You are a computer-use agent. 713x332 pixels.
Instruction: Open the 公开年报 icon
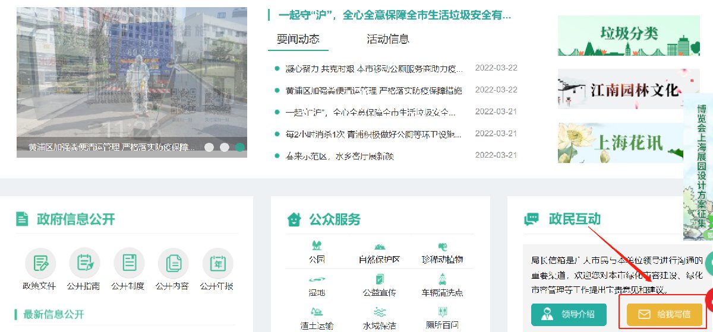[x=217, y=263]
